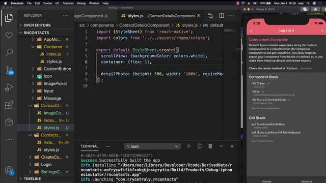The width and height of the screenshot is (326, 183).
Task: Collapse the RNCONTACTS project section
Action: [x=36, y=33]
